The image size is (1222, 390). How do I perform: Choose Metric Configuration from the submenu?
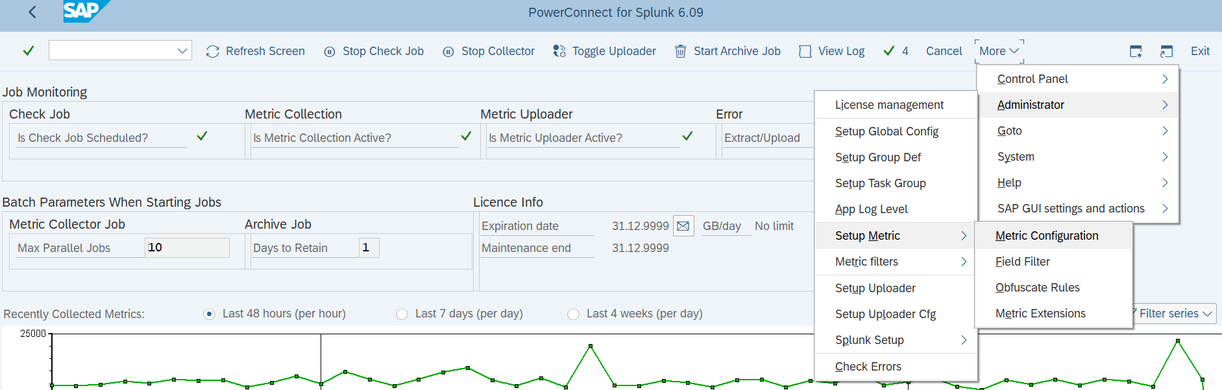point(1046,236)
